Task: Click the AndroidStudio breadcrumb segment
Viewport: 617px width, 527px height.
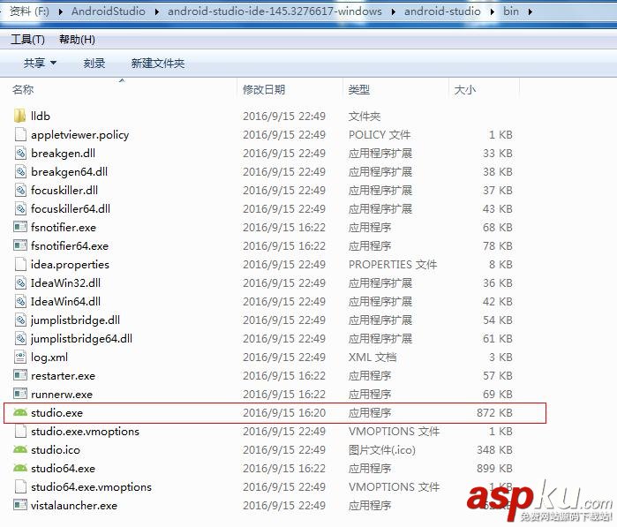Action: tap(109, 11)
